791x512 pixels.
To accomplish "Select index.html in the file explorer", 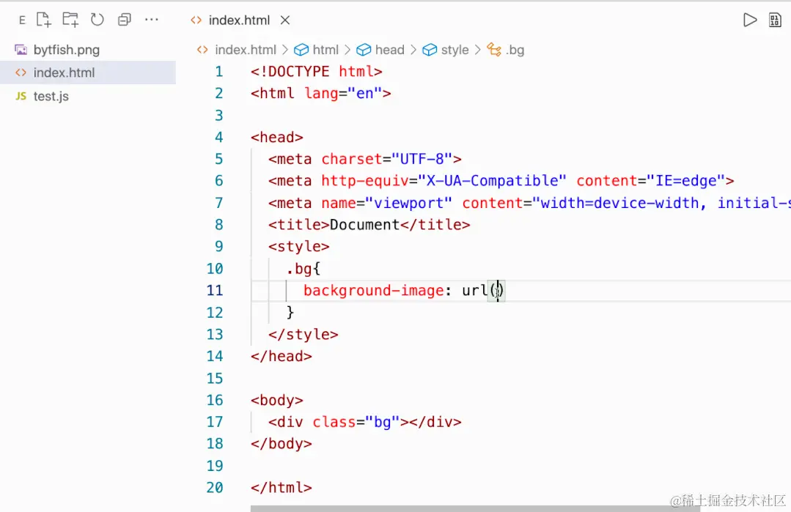I will [x=88, y=73].
